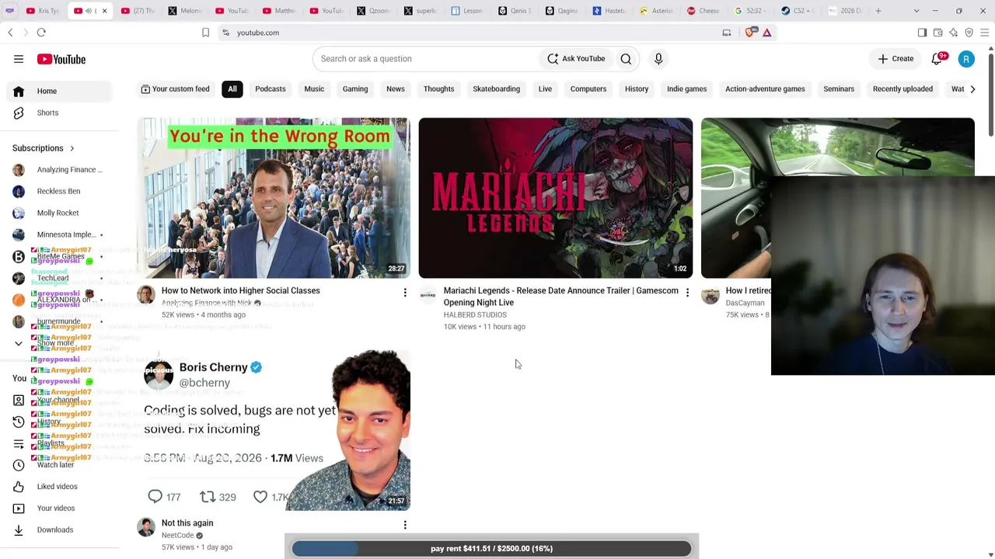Select the Podcasts chip
This screenshot has height=559, width=995.
coord(271,89)
